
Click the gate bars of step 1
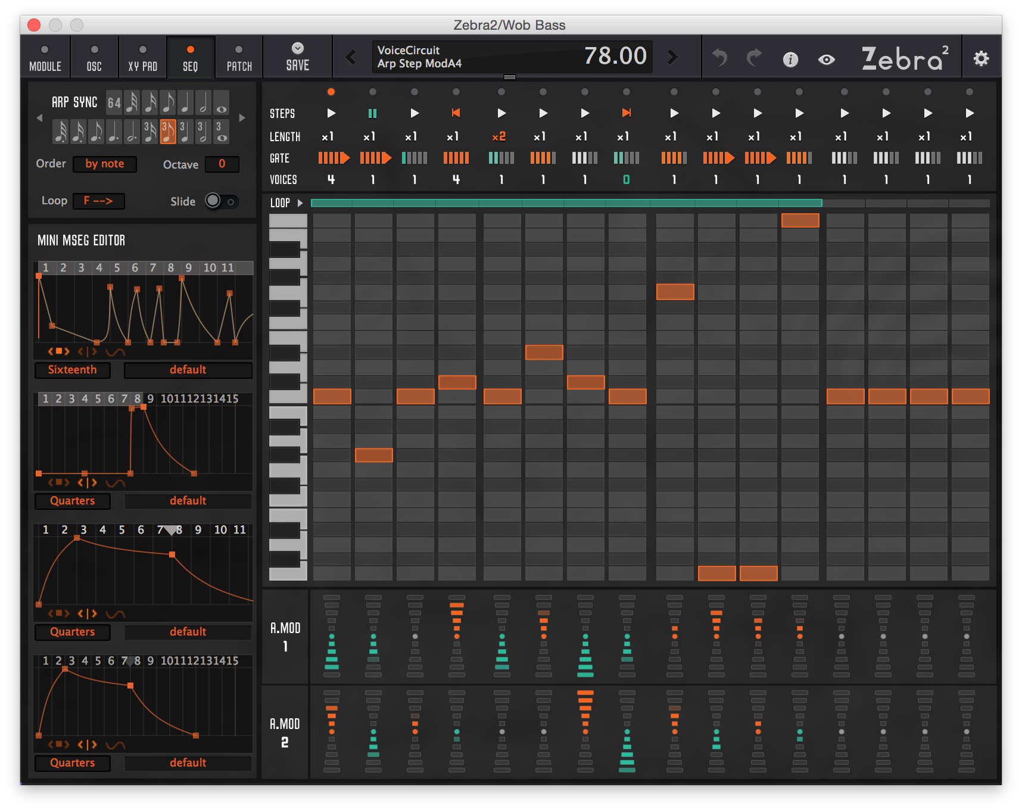(x=334, y=158)
